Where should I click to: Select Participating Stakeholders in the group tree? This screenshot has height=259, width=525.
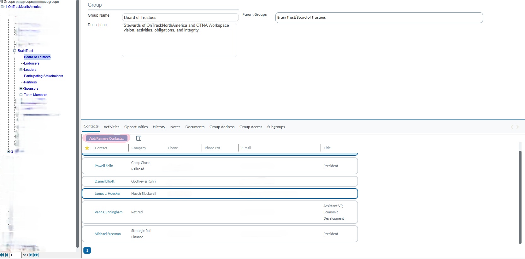tap(44, 76)
